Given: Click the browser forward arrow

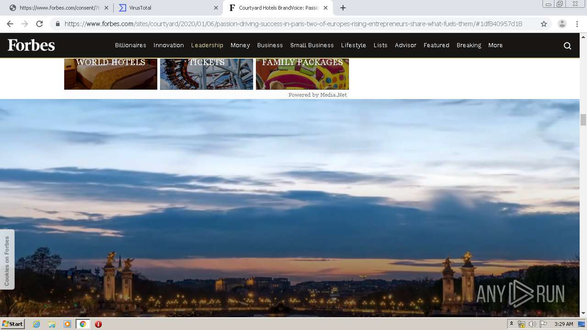Looking at the screenshot, I should [x=25, y=24].
